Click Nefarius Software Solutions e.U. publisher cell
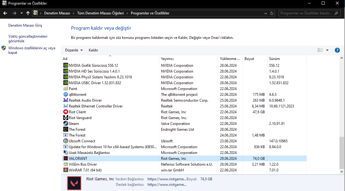The height and width of the screenshot is (191, 345). [x=186, y=164]
